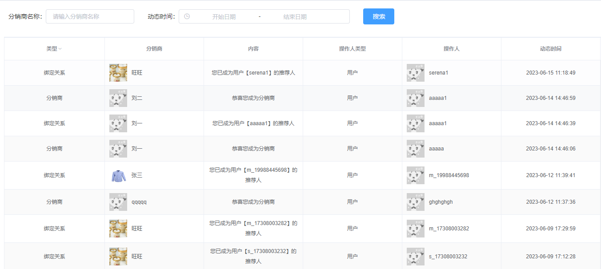This screenshot has height=269, width=601.
Task: Click the 搜索 button
Action: coord(379,16)
